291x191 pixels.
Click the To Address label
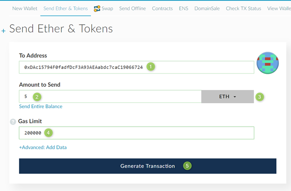tap(33, 55)
